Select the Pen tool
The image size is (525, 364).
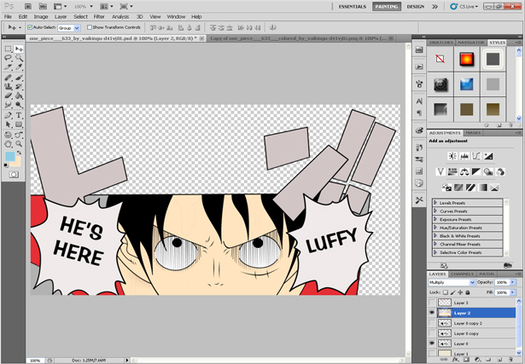coord(9,116)
